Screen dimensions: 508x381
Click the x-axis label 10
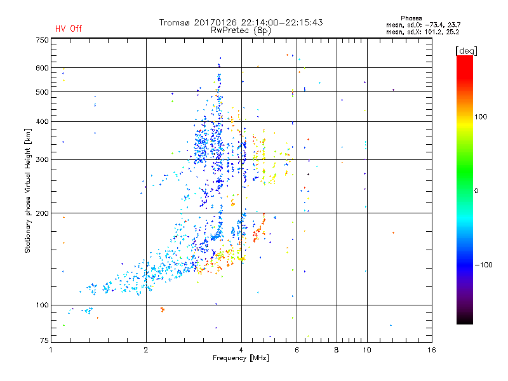367,350
